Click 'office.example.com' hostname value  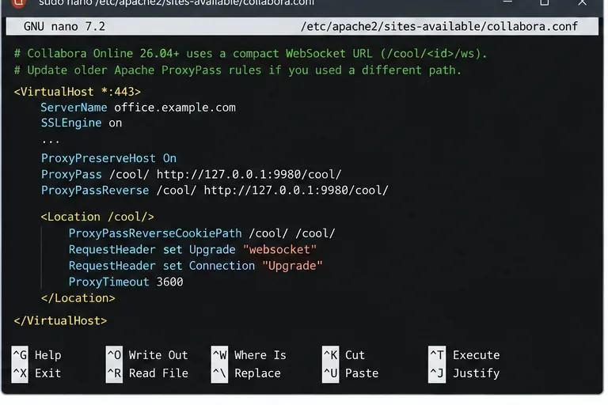coord(175,108)
